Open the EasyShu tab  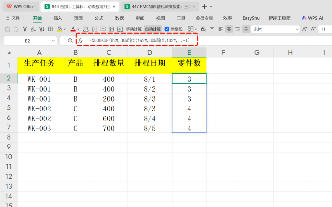(x=251, y=18)
